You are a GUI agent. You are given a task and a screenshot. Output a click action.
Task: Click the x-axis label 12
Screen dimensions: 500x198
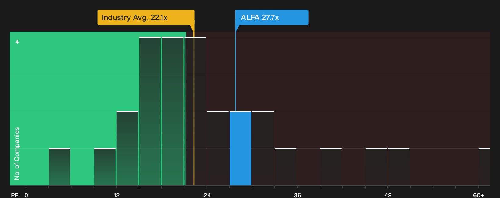pyautogui.click(x=116, y=195)
